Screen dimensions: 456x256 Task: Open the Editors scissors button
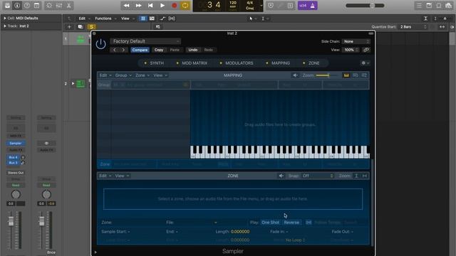(69, 6)
